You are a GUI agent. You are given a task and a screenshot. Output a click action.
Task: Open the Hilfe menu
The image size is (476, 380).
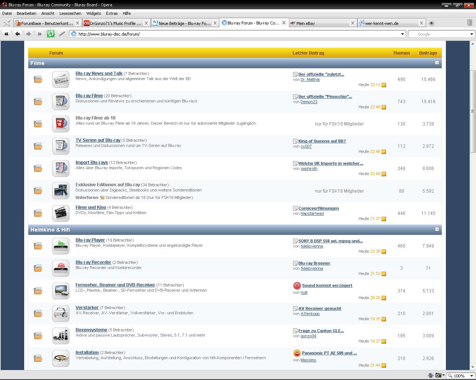click(x=127, y=13)
